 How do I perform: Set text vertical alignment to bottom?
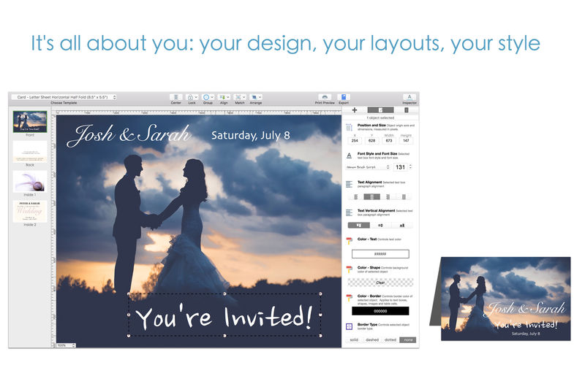coord(401,226)
